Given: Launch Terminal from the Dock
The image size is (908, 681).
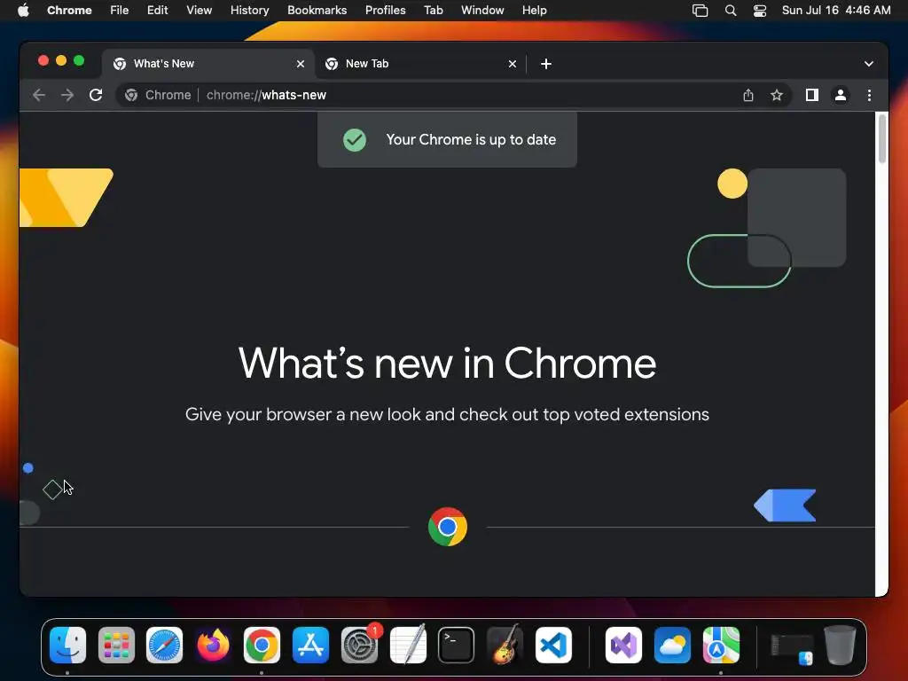Looking at the screenshot, I should 457,646.
